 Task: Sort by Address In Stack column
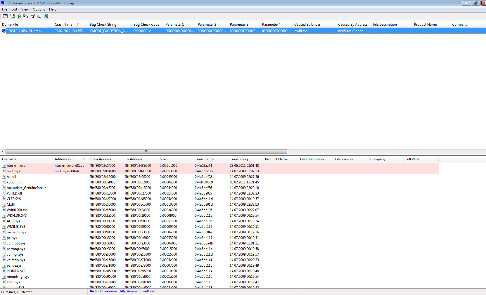pos(70,159)
